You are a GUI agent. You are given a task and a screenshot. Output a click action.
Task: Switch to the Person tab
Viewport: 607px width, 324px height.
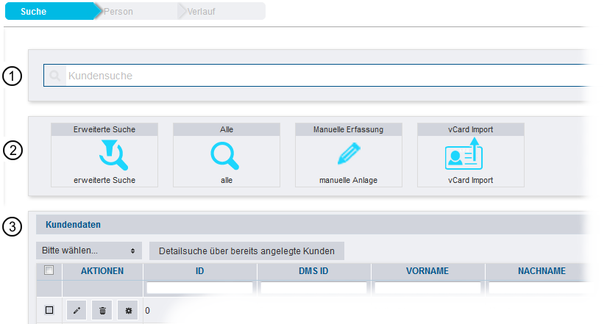point(118,12)
